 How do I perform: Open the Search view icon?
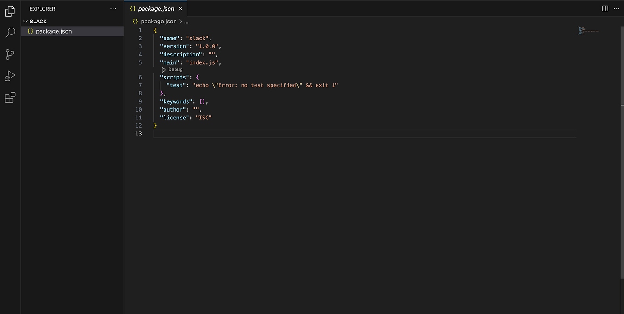10,33
